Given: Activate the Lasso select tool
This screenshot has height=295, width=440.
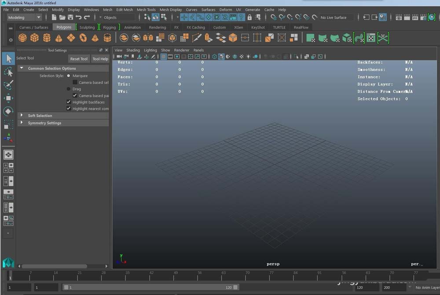Looking at the screenshot, I should click(x=8, y=72).
